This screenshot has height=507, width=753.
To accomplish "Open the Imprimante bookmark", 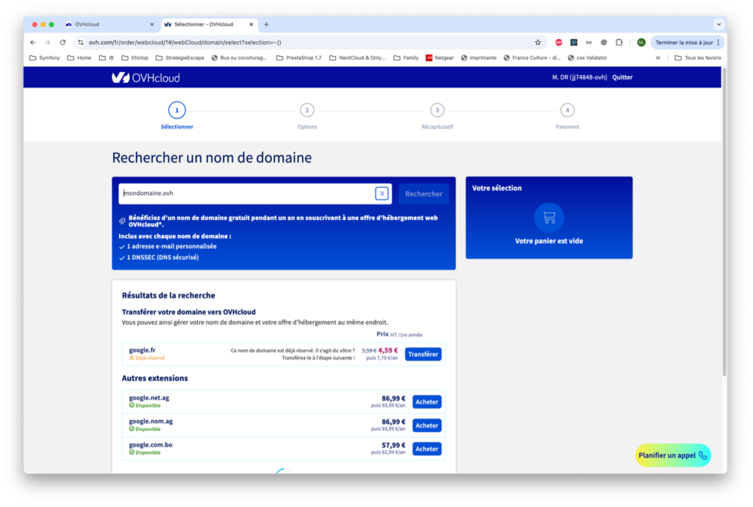I will tap(479, 57).
